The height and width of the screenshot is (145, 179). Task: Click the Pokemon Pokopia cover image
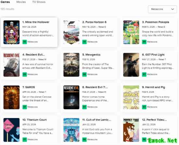(131, 32)
